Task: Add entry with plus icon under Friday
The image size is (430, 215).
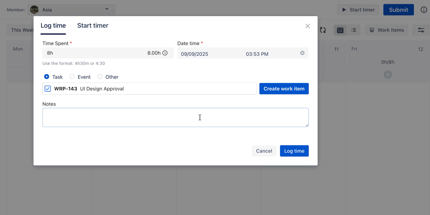Action: pyautogui.click(x=387, y=75)
